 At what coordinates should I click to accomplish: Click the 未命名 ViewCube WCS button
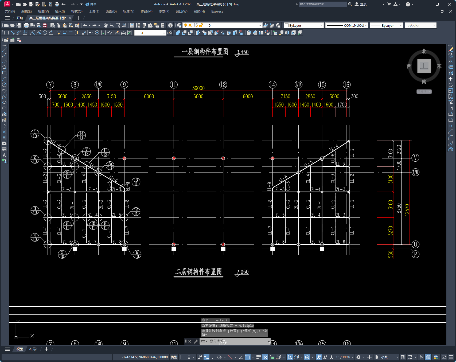424,91
